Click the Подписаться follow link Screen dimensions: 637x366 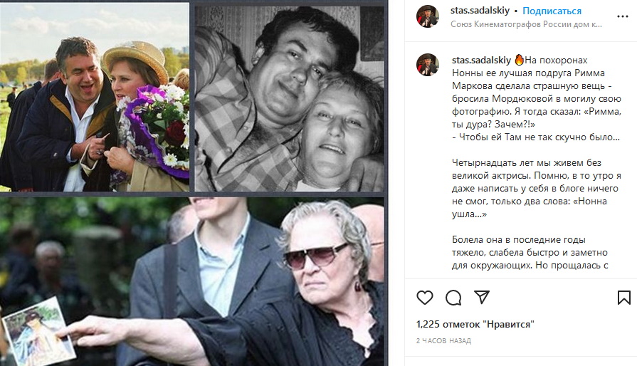(x=552, y=11)
